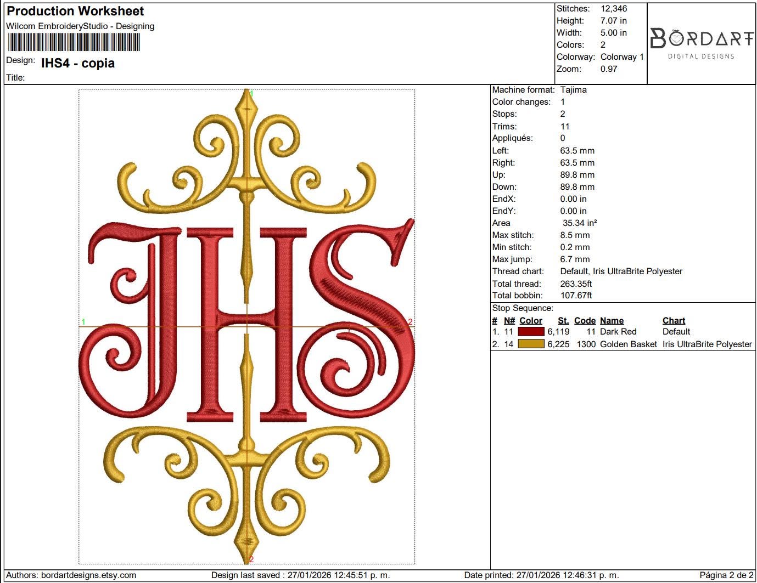Select the total thread value "263.35ft"

point(576,284)
